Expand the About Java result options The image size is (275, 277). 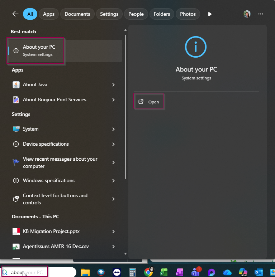pyautogui.click(x=113, y=85)
